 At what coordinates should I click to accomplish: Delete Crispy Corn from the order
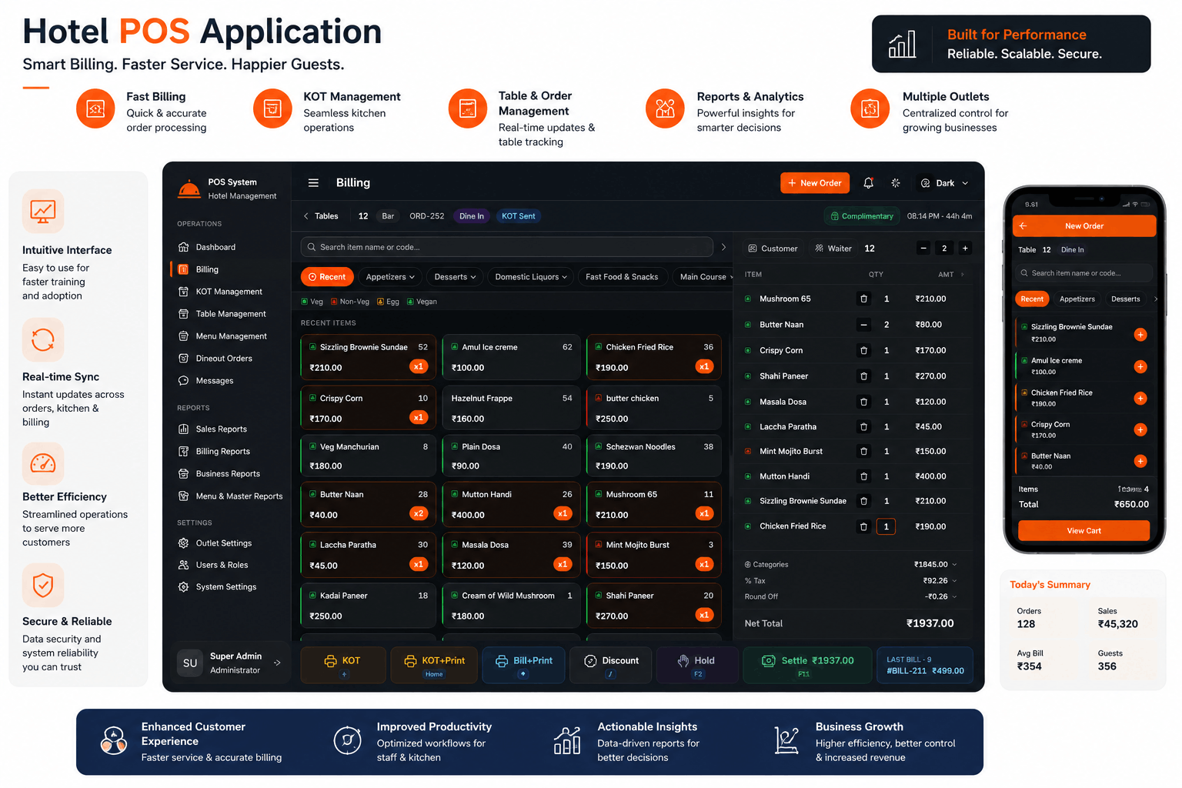click(863, 350)
